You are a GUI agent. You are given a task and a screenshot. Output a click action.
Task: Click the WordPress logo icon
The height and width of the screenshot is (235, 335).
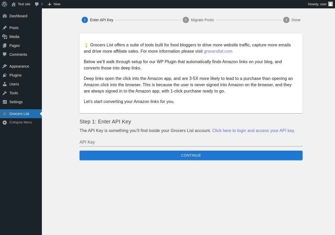(4, 4)
